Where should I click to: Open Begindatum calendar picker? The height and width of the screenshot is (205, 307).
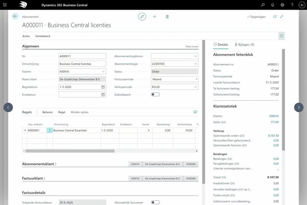tap(103, 87)
